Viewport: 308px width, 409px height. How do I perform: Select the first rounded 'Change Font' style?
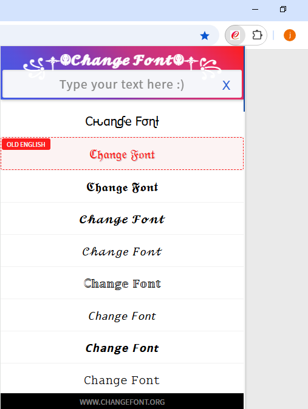[122, 121]
